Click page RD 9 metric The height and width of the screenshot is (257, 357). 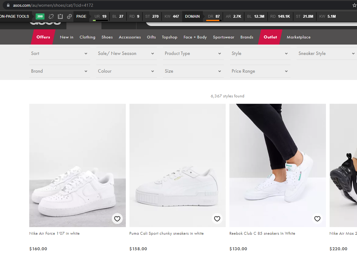tap(134, 16)
